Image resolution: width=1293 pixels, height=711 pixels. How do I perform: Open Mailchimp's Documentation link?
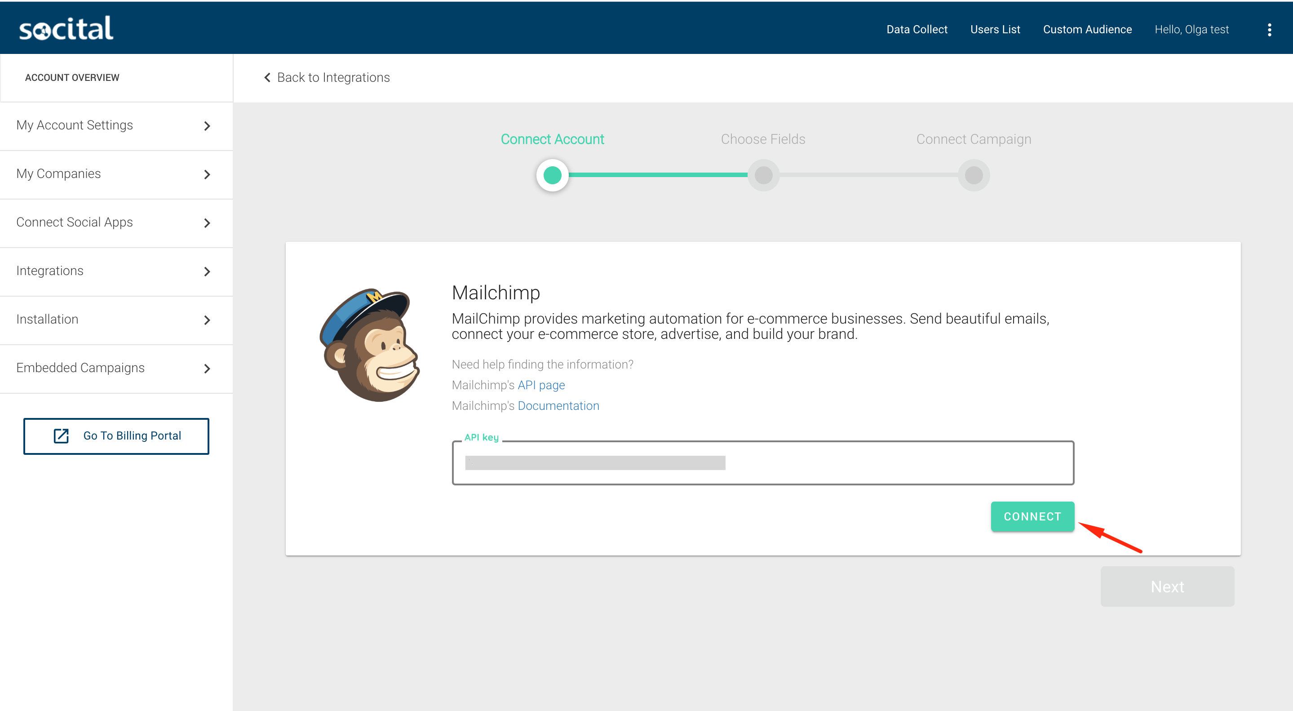558,406
